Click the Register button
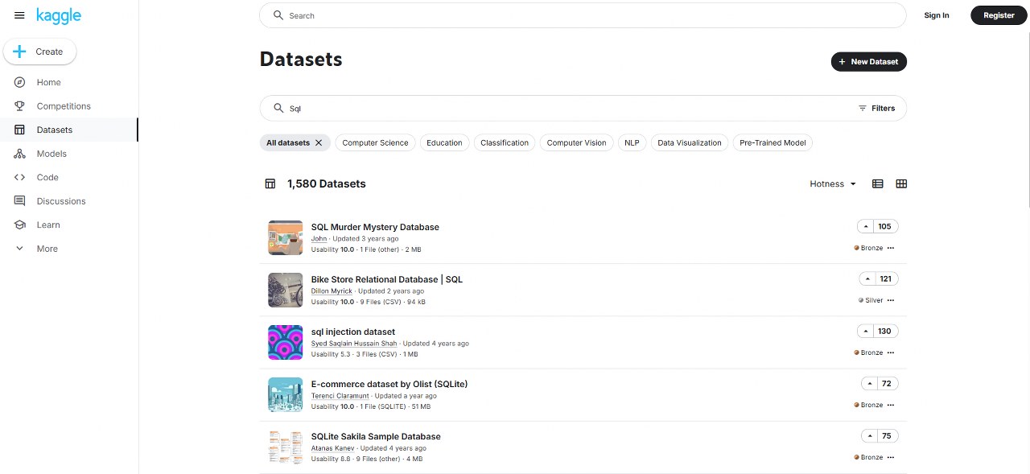The width and height of the screenshot is (1030, 474). pos(999,15)
